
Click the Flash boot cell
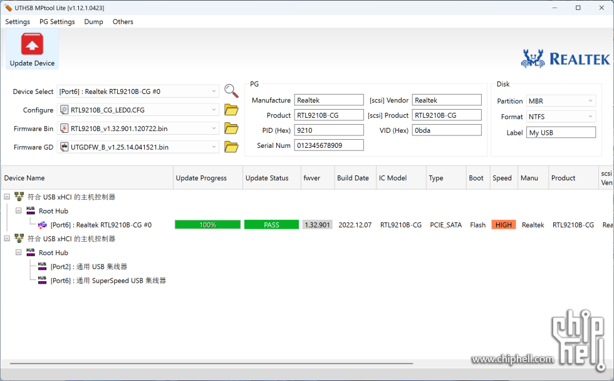[477, 225]
